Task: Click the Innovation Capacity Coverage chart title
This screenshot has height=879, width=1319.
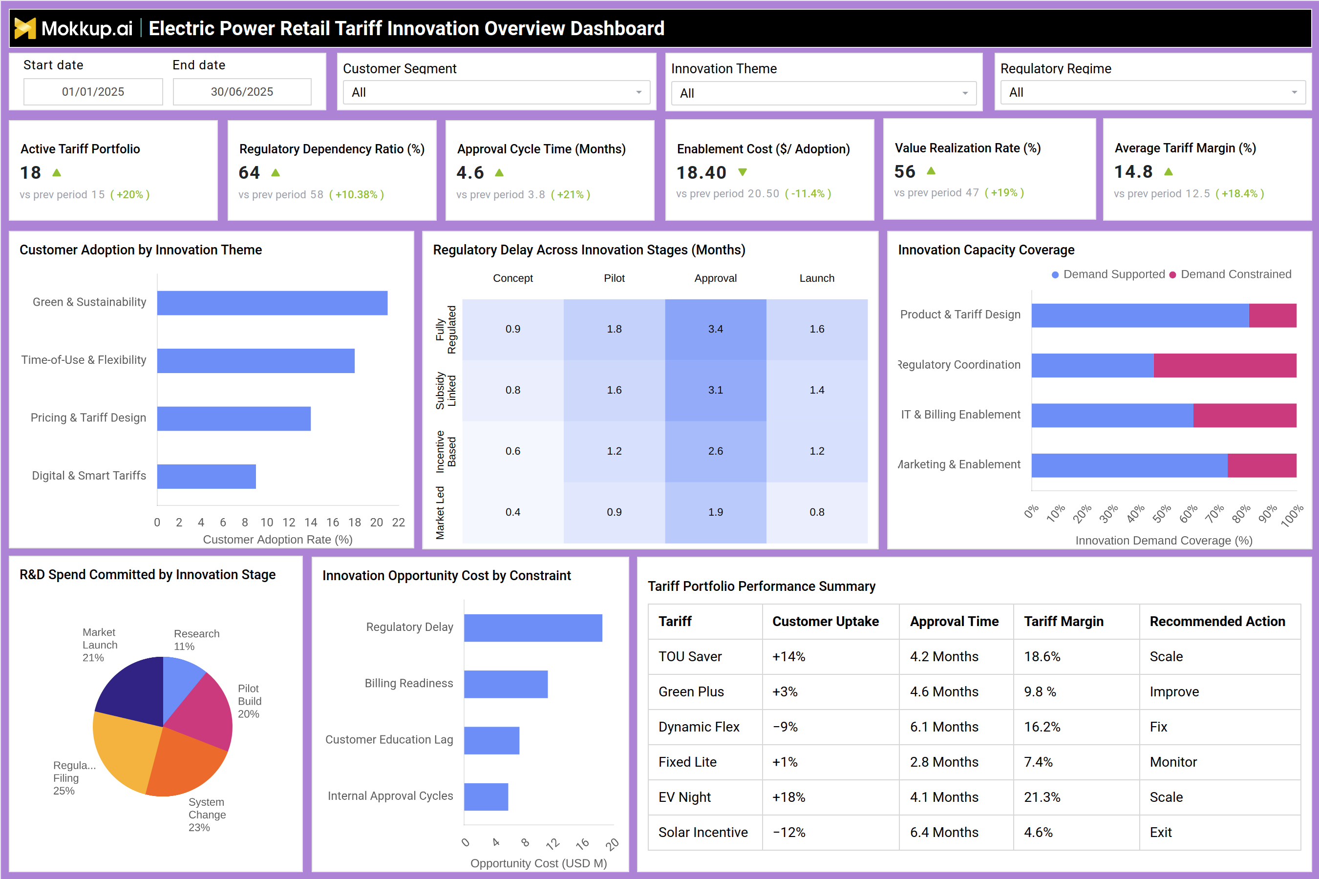Action: (986, 250)
